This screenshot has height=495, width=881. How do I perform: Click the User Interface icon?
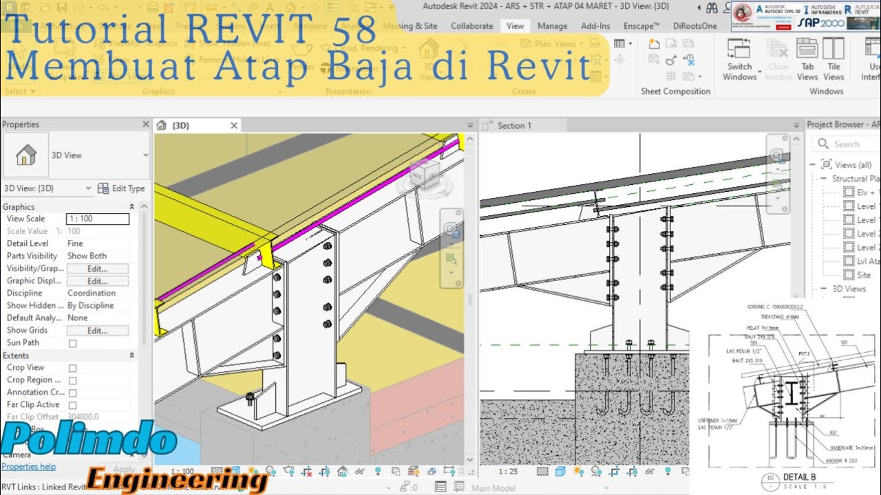(x=873, y=48)
